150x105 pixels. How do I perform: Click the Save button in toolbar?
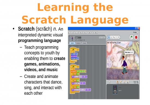pyautogui.click(x=72, y=33)
